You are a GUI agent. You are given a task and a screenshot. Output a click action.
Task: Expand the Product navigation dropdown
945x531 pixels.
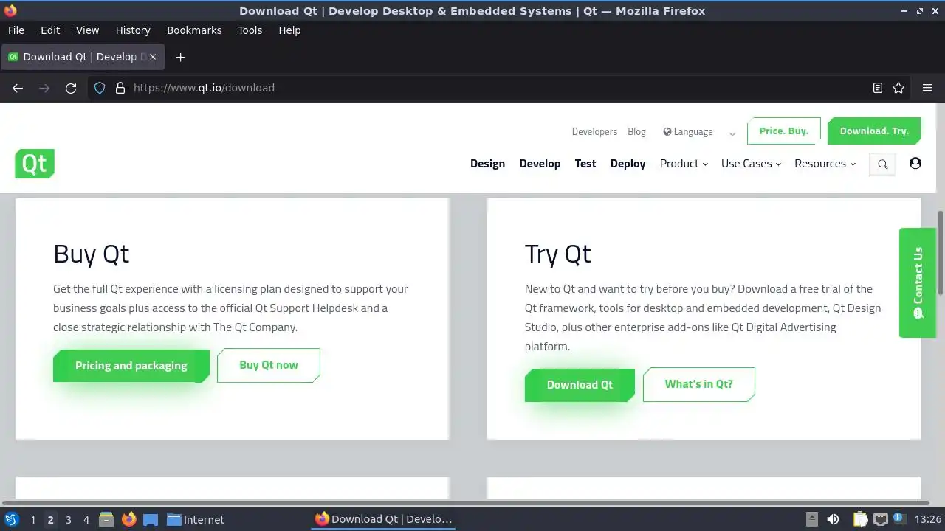(684, 164)
